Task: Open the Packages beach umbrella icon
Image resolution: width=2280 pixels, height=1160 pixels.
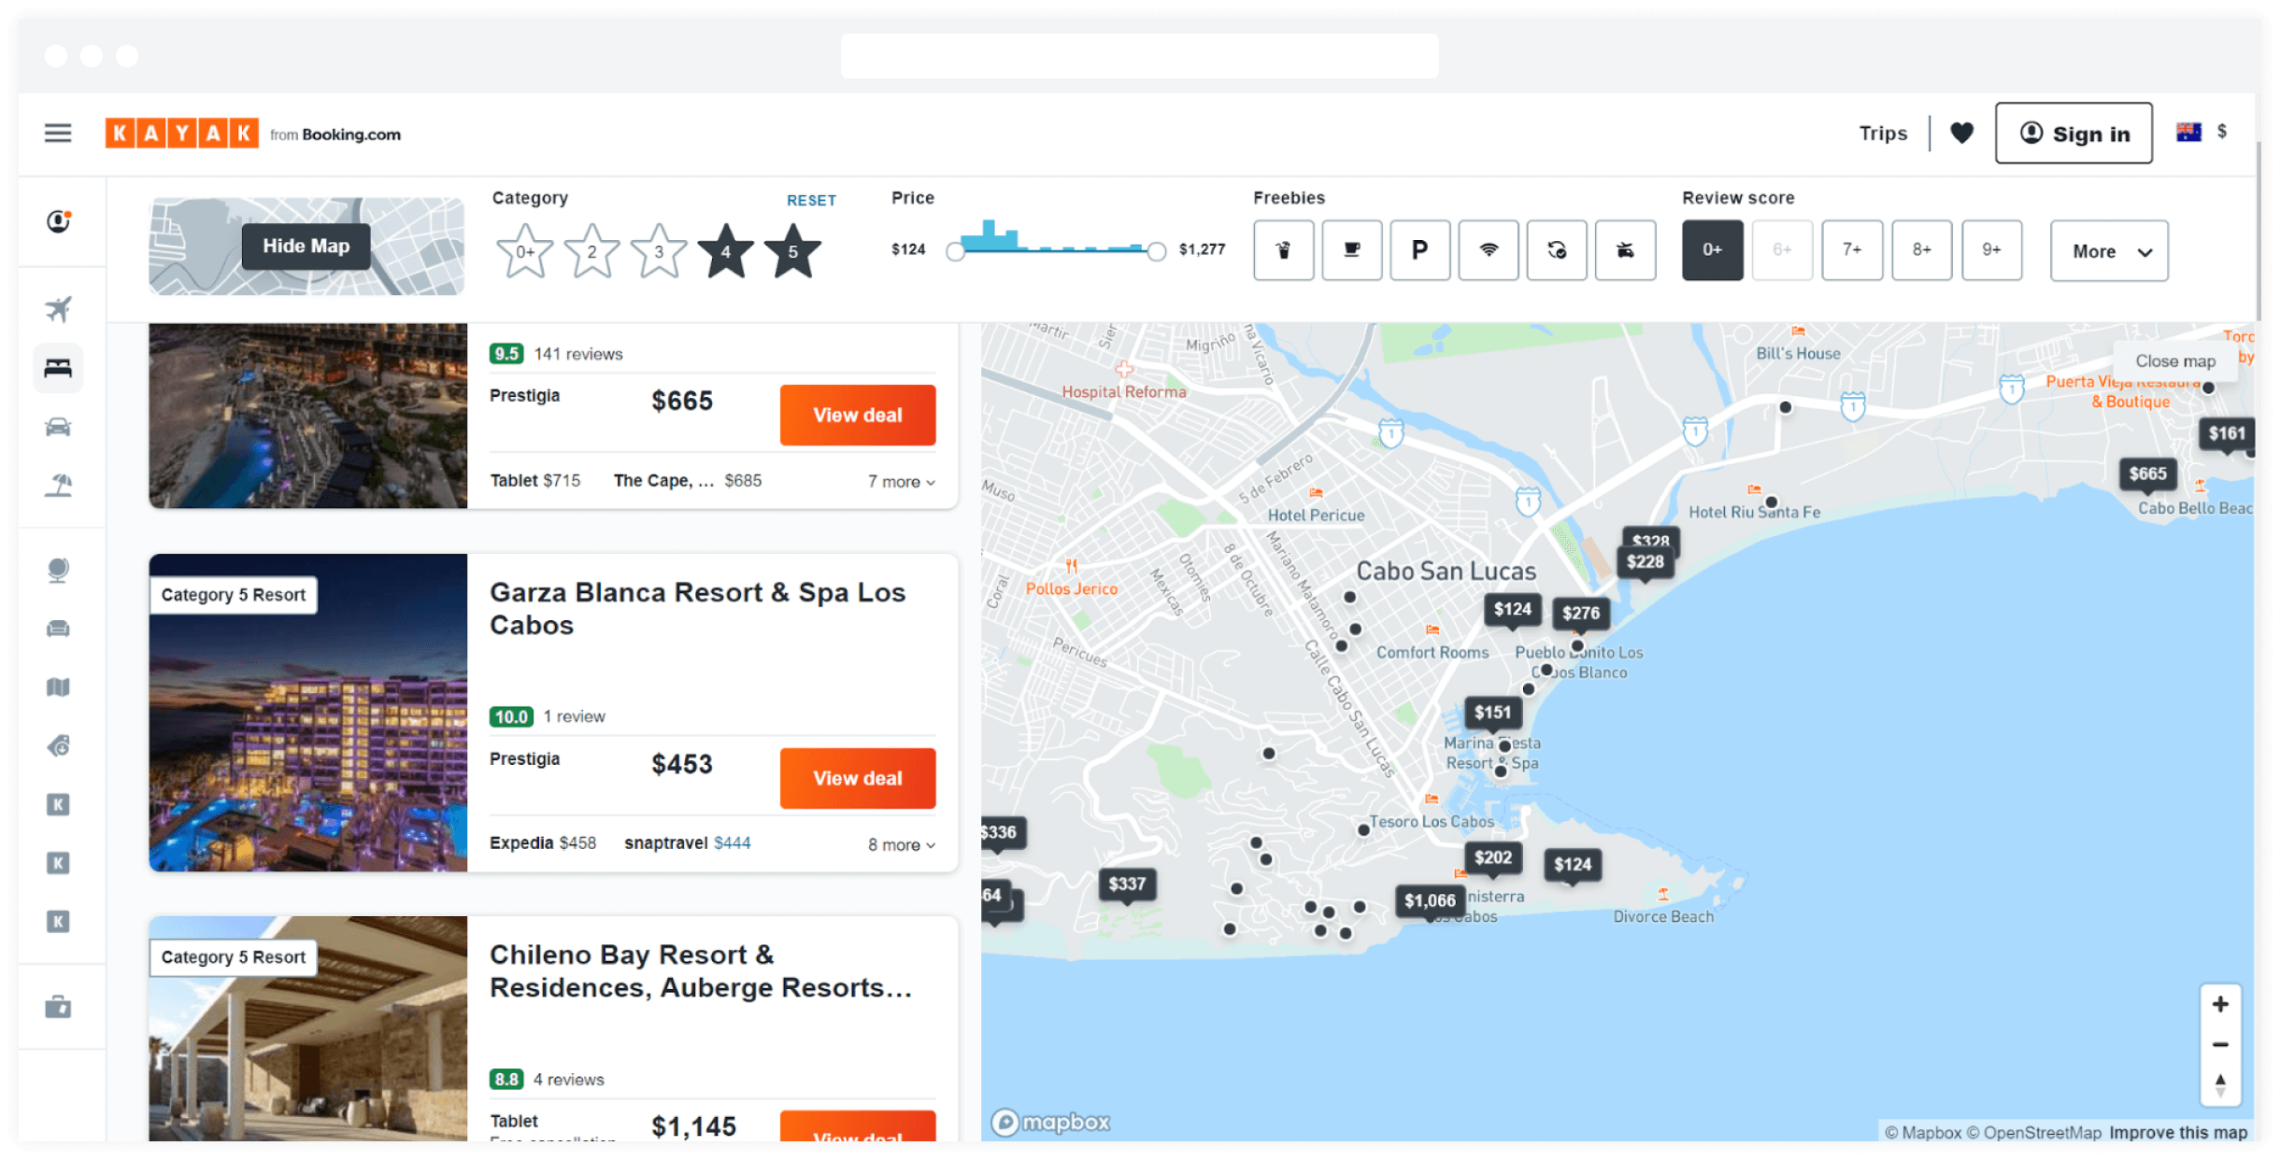Action: click(x=58, y=486)
